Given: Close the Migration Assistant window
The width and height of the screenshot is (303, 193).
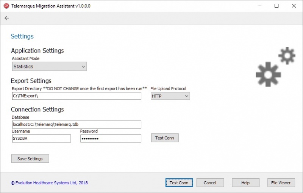Looking at the screenshot, I should click(x=294, y=6).
